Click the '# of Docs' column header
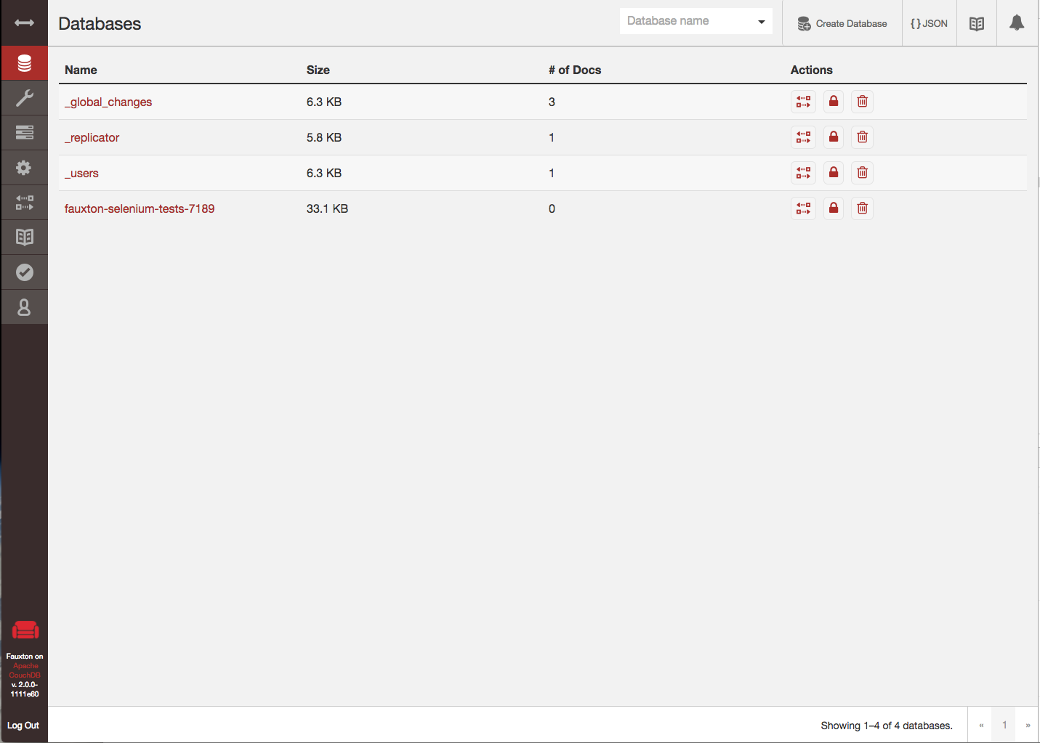Image resolution: width=1040 pixels, height=743 pixels. (x=575, y=70)
